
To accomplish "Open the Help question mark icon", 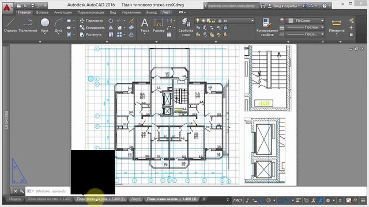I will tap(325, 6).
